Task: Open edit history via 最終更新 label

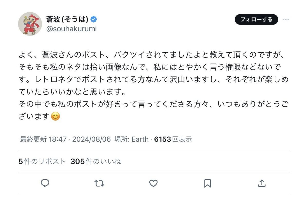Action: click(33, 139)
